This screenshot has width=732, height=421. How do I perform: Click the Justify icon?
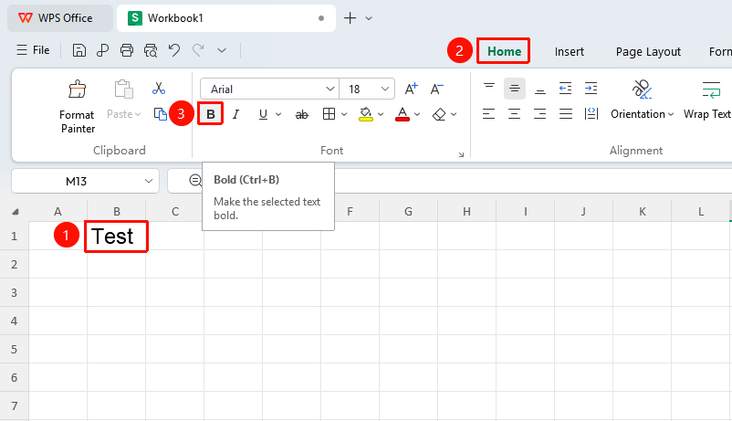(x=565, y=114)
